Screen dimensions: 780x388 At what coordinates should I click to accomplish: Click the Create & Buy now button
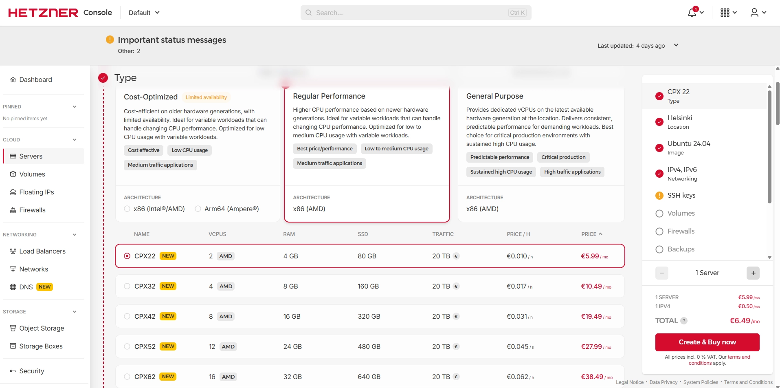coord(707,342)
